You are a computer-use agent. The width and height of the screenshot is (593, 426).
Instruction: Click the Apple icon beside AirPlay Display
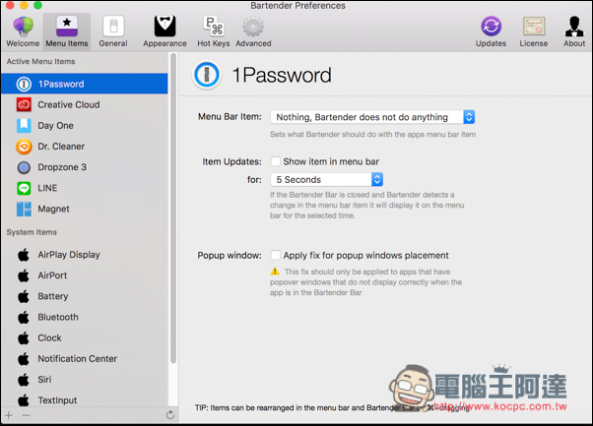[x=24, y=255]
